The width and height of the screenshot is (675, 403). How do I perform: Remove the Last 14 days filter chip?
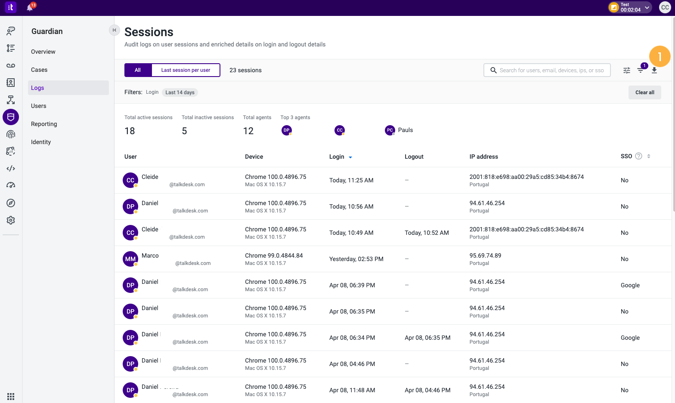click(180, 92)
